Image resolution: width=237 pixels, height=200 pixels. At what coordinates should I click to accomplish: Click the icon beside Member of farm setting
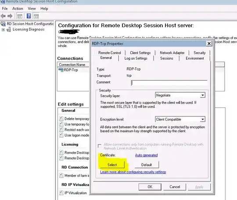click(61, 175)
